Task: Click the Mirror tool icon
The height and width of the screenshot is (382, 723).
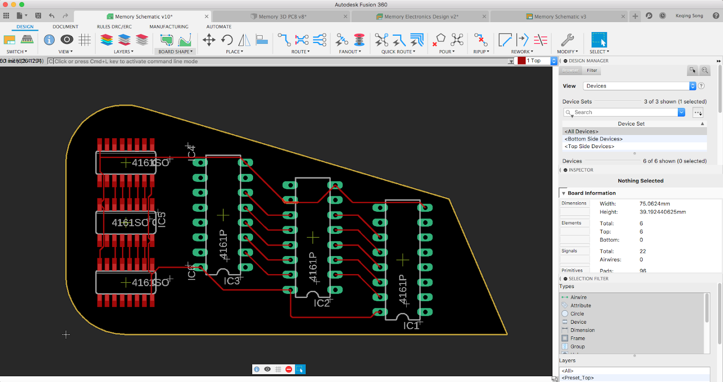Action: tap(244, 40)
